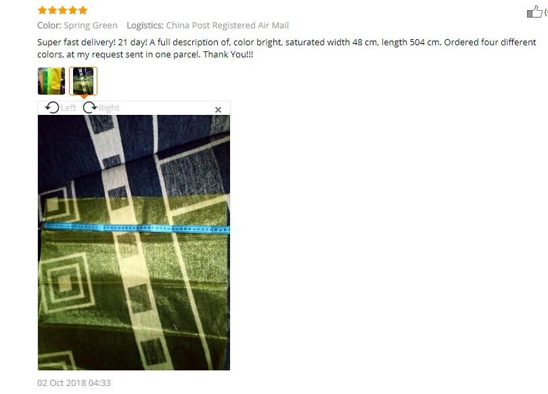Open the yellow and green fabrics thumbnail
This screenshot has width=548, height=394.
click(x=51, y=81)
